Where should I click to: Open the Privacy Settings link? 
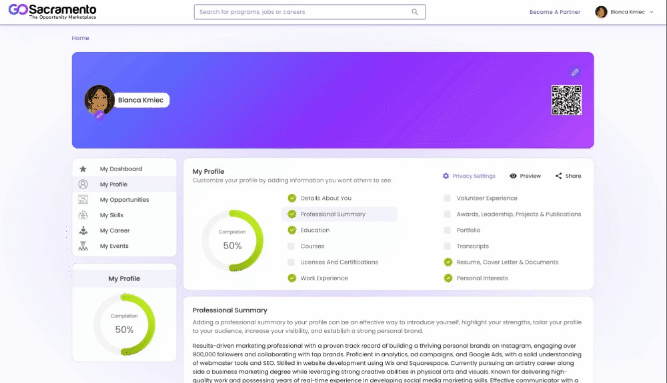pyautogui.click(x=474, y=176)
